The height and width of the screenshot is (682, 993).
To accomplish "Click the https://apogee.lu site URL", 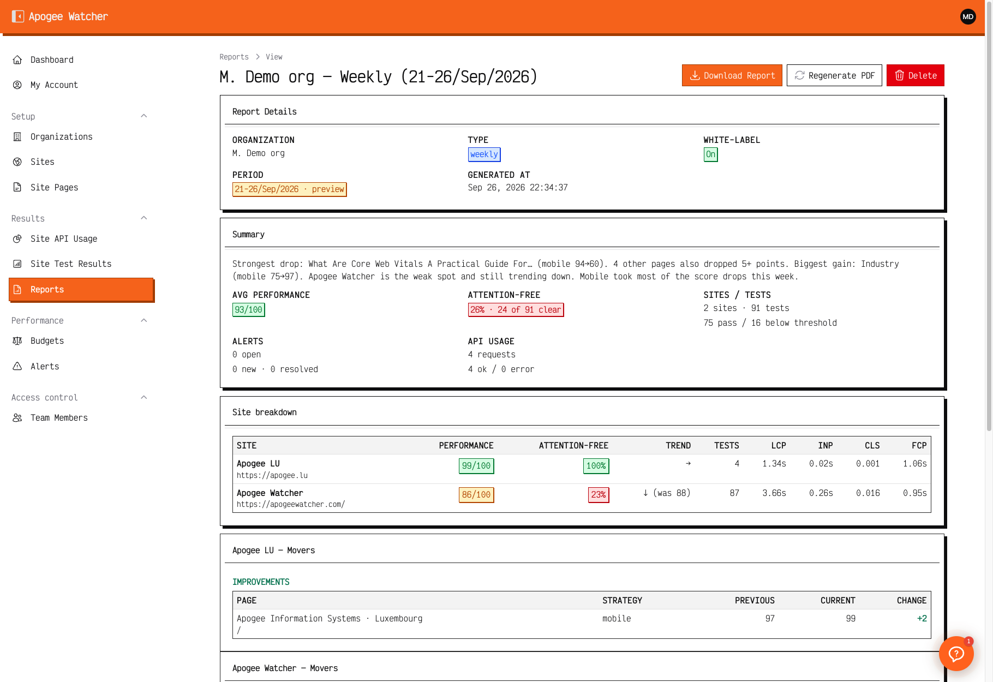I will 272,476.
